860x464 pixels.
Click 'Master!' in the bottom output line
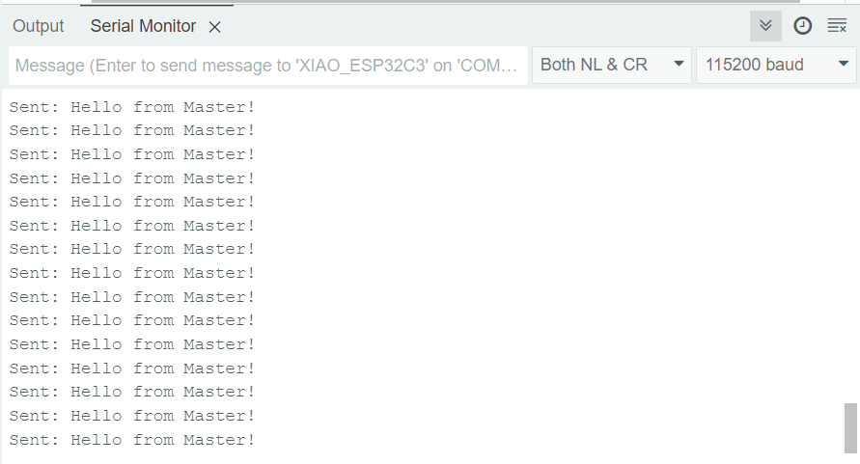click(x=219, y=440)
